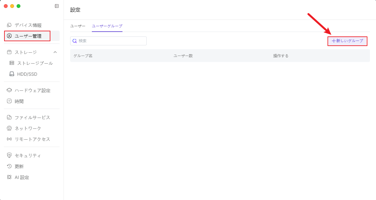Click the HDD/SSD drive icon
376x200 pixels.
[12, 74]
